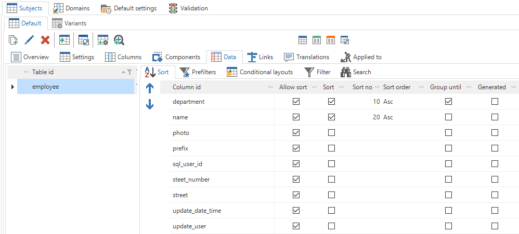Image resolution: width=519 pixels, height=234 pixels.
Task: Open the Table id column filter icon
Action: [x=129, y=72]
